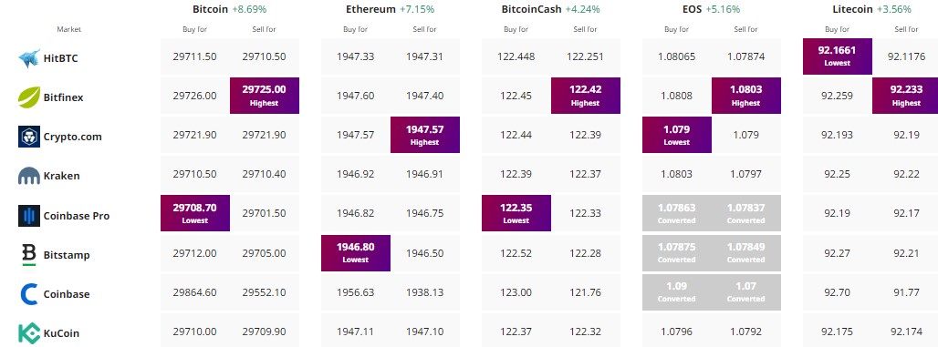The width and height of the screenshot is (938, 347).
Task: Click Coinbase Pro lowest Bitcoin buy 29708.70
Action: point(195,213)
